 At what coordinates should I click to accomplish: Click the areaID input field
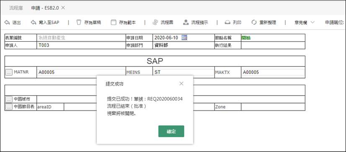click(80, 107)
